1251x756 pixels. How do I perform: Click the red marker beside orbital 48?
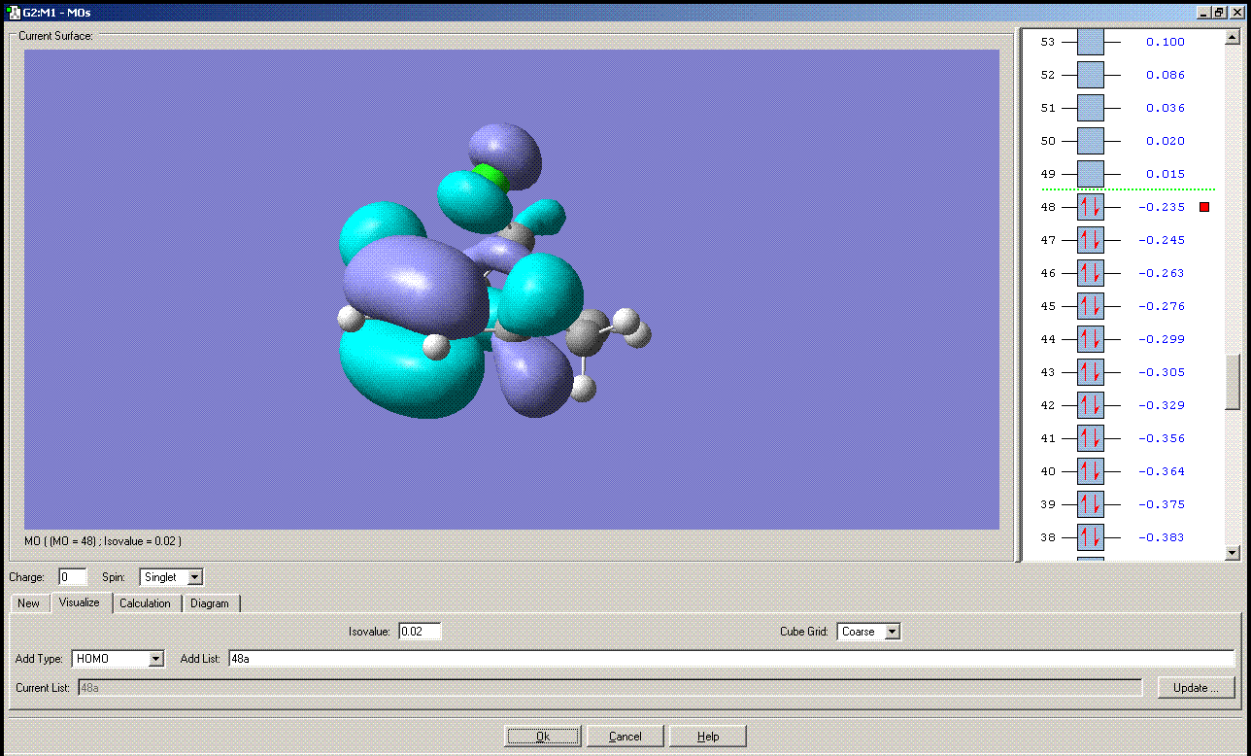click(x=1204, y=207)
